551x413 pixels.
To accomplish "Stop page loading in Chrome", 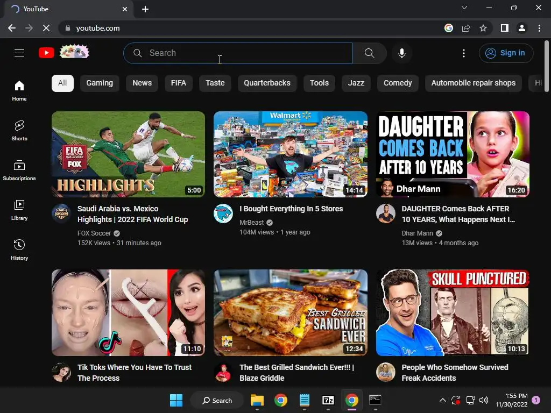I will point(46,28).
